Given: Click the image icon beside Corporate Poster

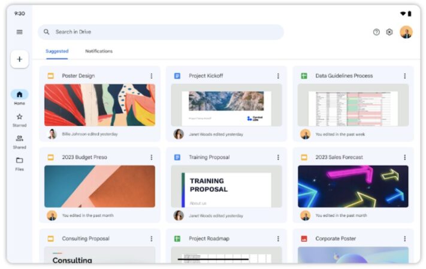Looking at the screenshot, I should click(304, 238).
